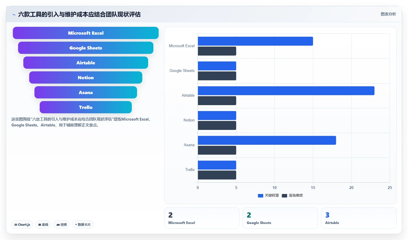Image resolution: width=408 pixels, height=240 pixels.
Task: Click the Chart.js tag chip
Action: 22,225
